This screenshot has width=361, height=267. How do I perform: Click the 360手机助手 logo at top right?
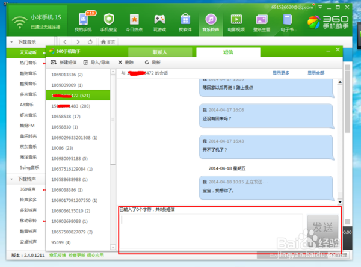coord(328,22)
